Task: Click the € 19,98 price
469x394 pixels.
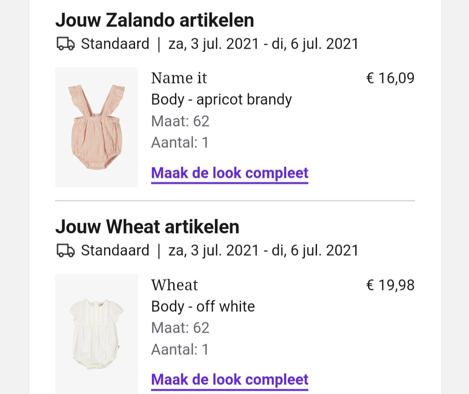Action: coord(390,285)
